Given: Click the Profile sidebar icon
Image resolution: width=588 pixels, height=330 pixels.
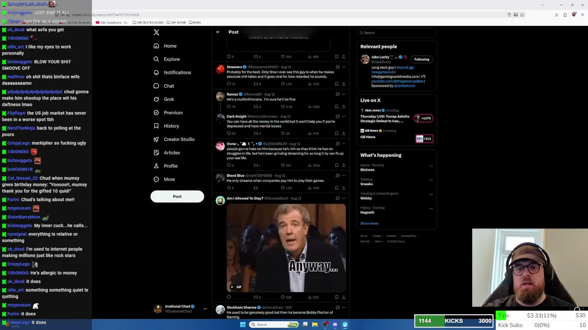Looking at the screenshot, I should [x=156, y=166].
